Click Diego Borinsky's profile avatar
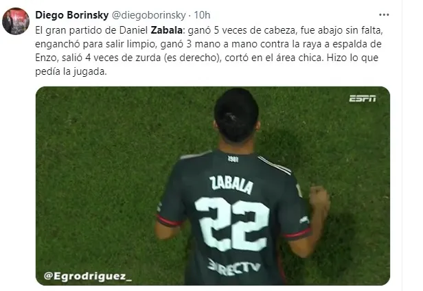The width and height of the screenshot is (423, 291). (16, 21)
